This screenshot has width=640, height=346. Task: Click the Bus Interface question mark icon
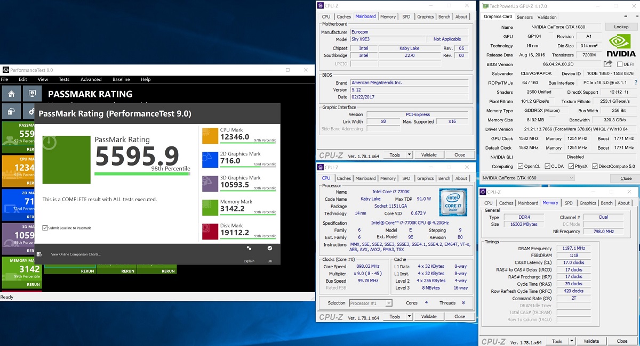[635, 83]
